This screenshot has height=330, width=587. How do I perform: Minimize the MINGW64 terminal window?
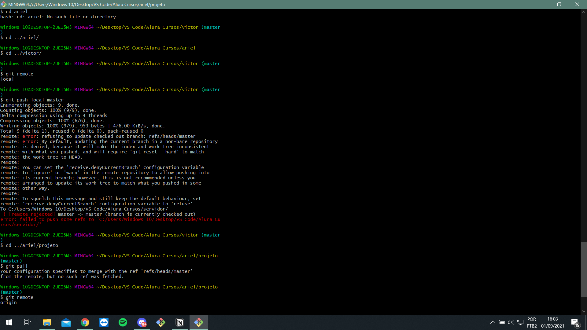[x=541, y=4]
